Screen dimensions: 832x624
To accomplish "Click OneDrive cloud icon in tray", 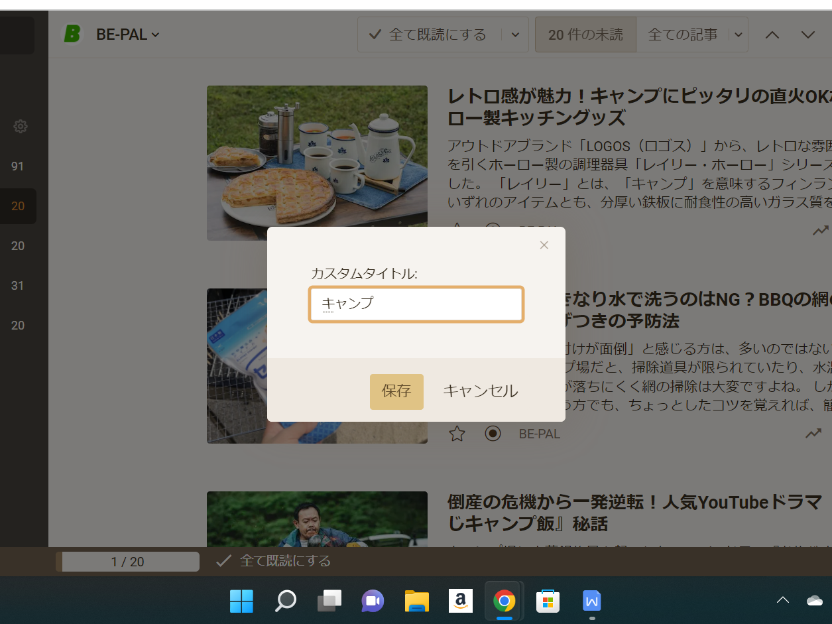I will [x=815, y=600].
